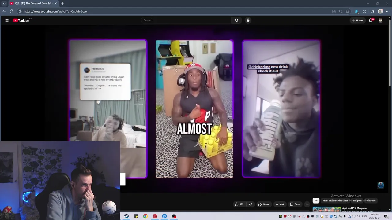Bookmark this page with star icon
This screenshot has height=220, width=392.
coord(347,11)
